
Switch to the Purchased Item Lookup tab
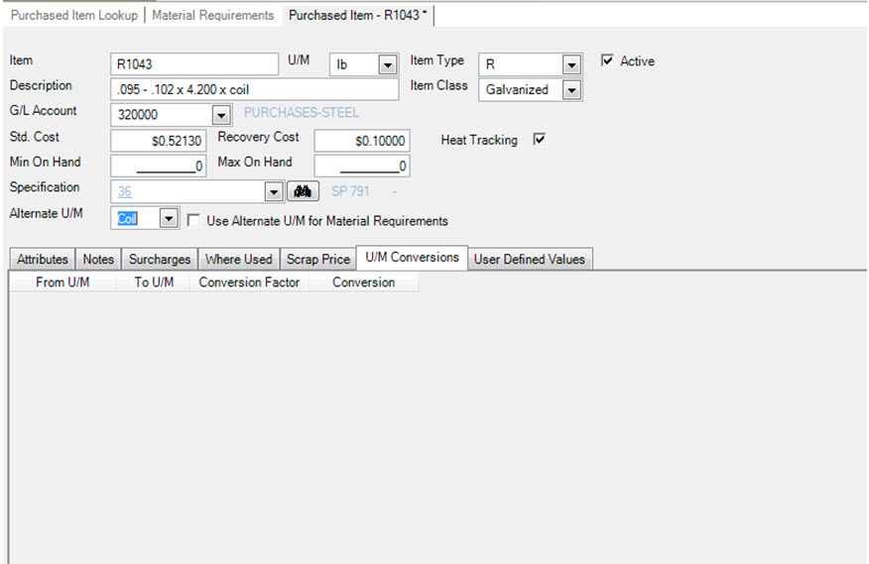coord(75,15)
